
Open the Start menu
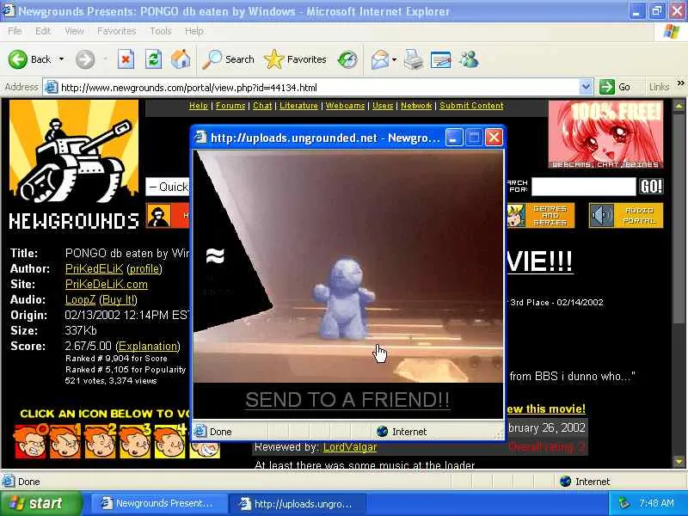pos(40,503)
